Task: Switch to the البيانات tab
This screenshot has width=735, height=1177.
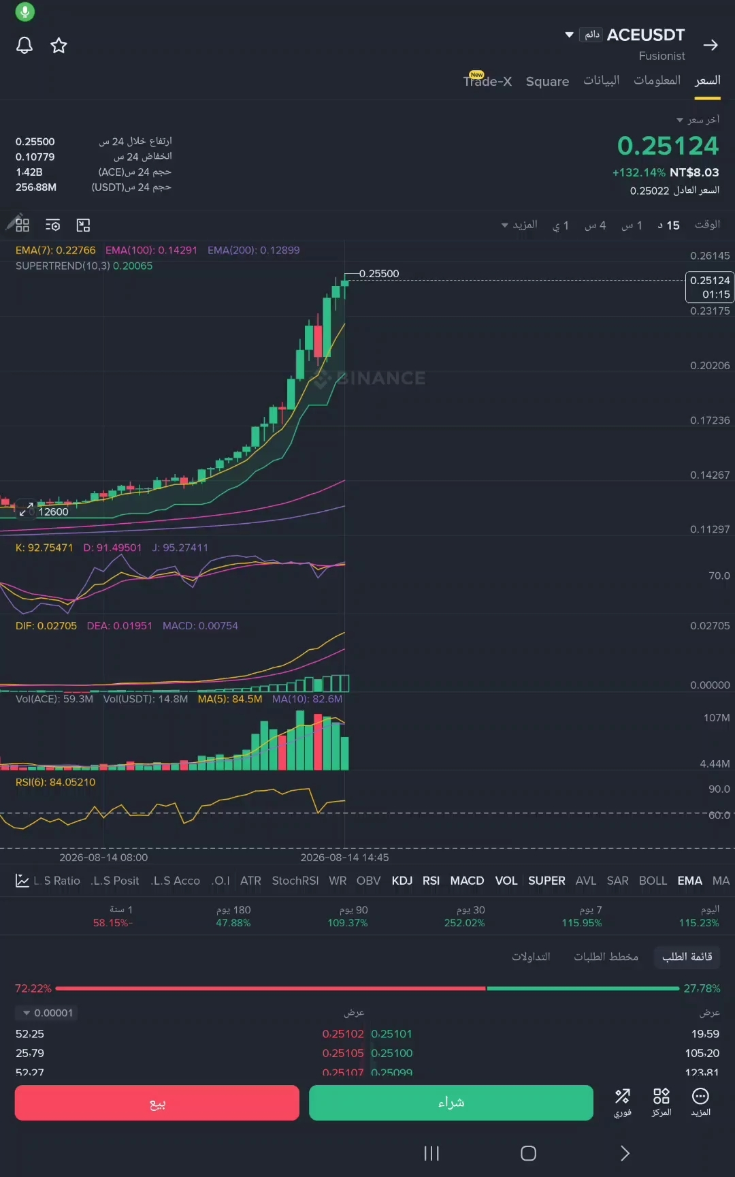Action: (x=601, y=80)
